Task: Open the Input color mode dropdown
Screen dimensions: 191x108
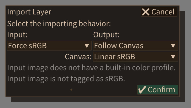Action: pyautogui.click(x=49, y=46)
